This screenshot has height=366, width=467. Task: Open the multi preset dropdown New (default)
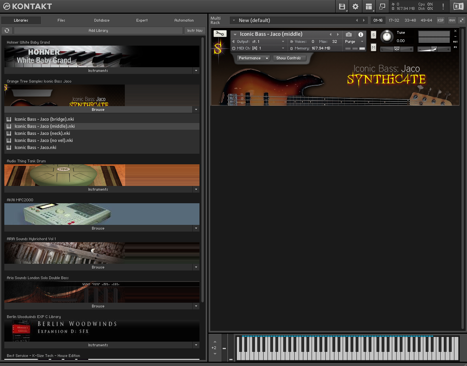coord(234,20)
